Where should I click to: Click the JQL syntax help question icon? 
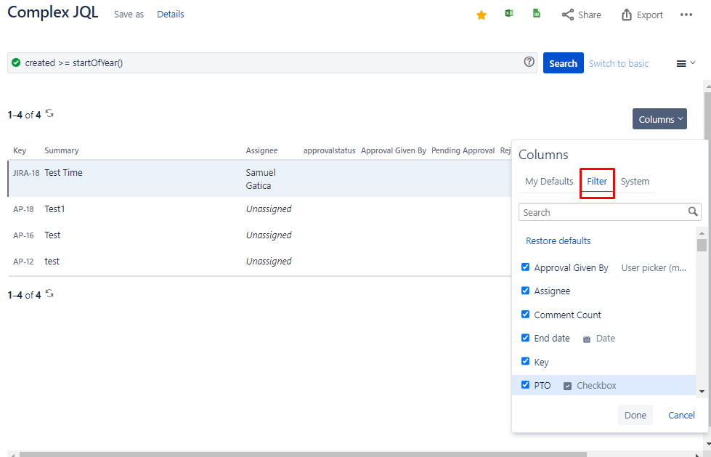[529, 62]
